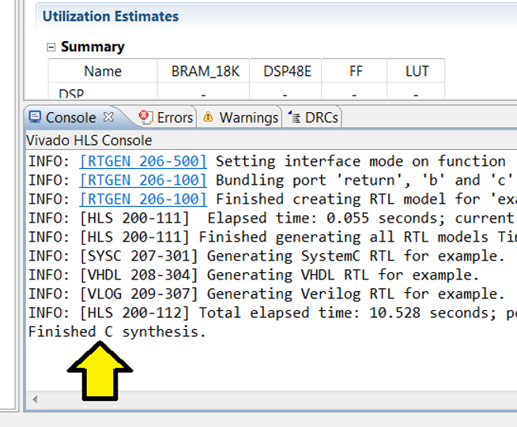
Task: Click the DRCs tab icon
Action: tap(292, 117)
